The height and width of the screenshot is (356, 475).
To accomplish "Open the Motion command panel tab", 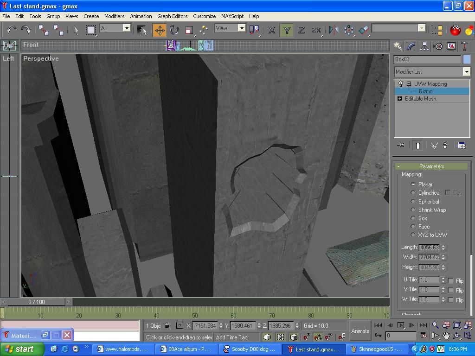I will click(438, 46).
